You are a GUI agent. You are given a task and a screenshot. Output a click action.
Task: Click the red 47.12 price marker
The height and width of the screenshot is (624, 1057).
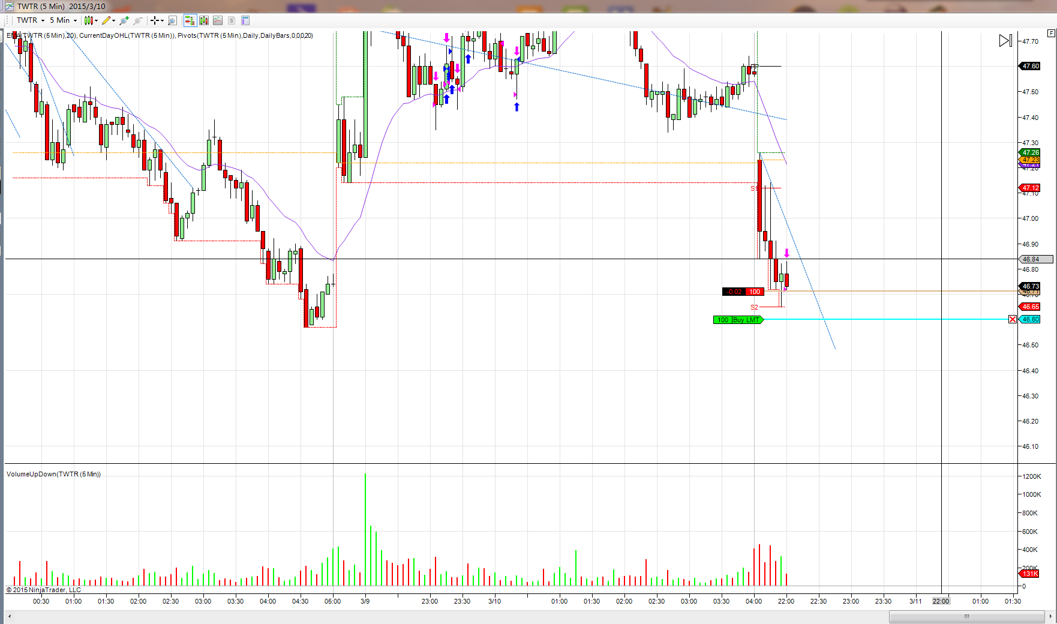click(1030, 188)
